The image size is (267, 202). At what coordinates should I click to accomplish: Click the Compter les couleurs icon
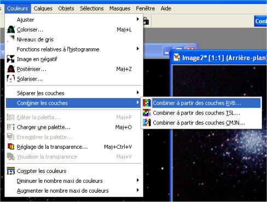pyautogui.click(x=10, y=171)
